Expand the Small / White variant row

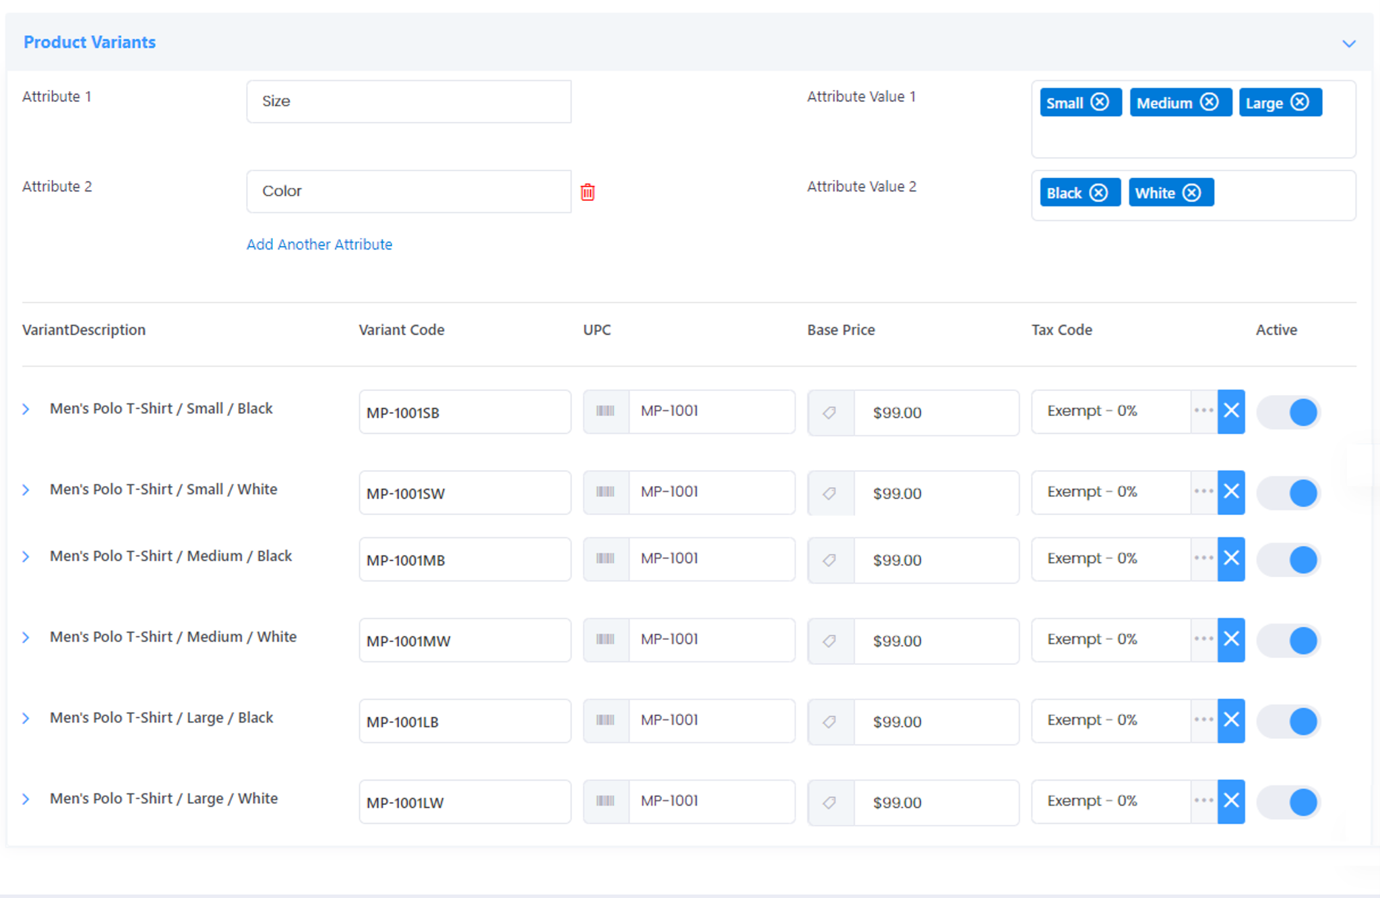click(26, 490)
